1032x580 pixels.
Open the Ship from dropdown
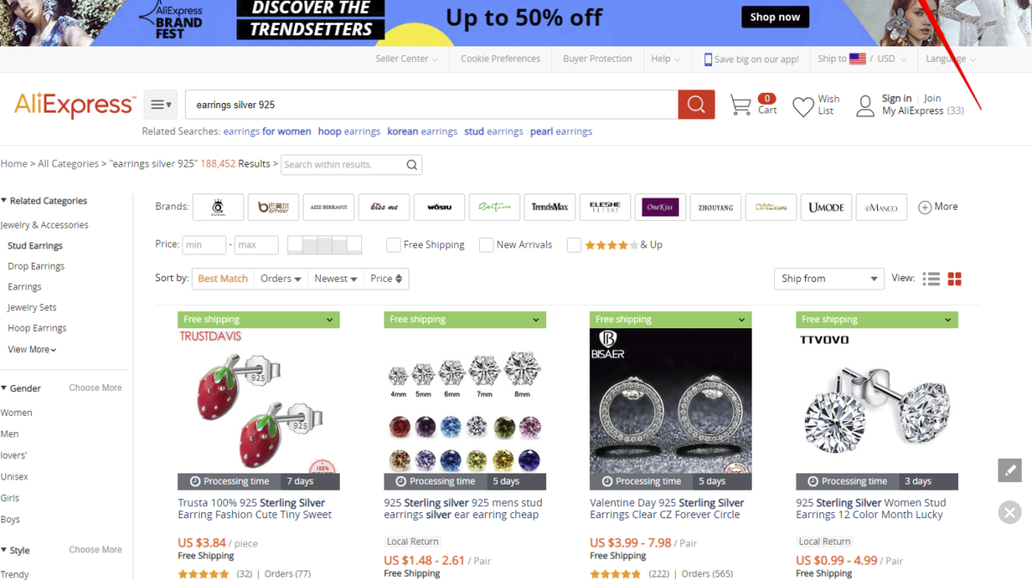(x=829, y=278)
